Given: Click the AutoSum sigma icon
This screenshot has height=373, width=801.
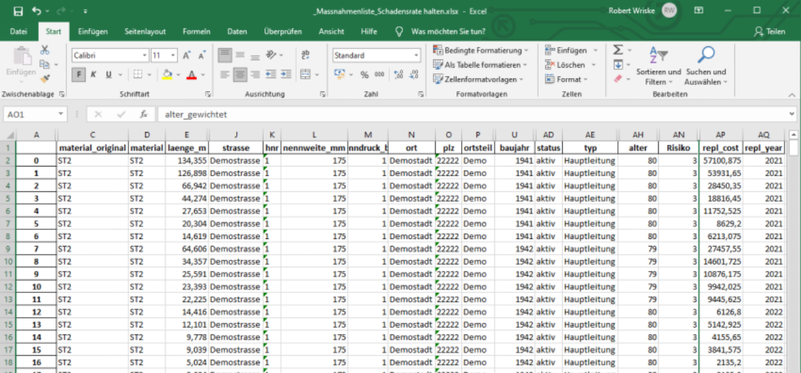Looking at the screenshot, I should [617, 50].
